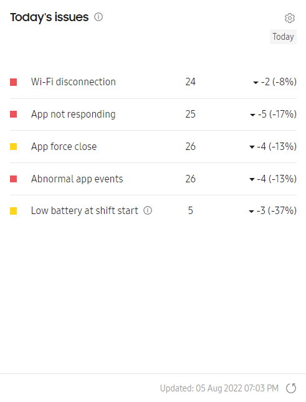The image size is (306, 402).
Task: Click the -3 (-37%) change for Low battery
Action: point(277,210)
